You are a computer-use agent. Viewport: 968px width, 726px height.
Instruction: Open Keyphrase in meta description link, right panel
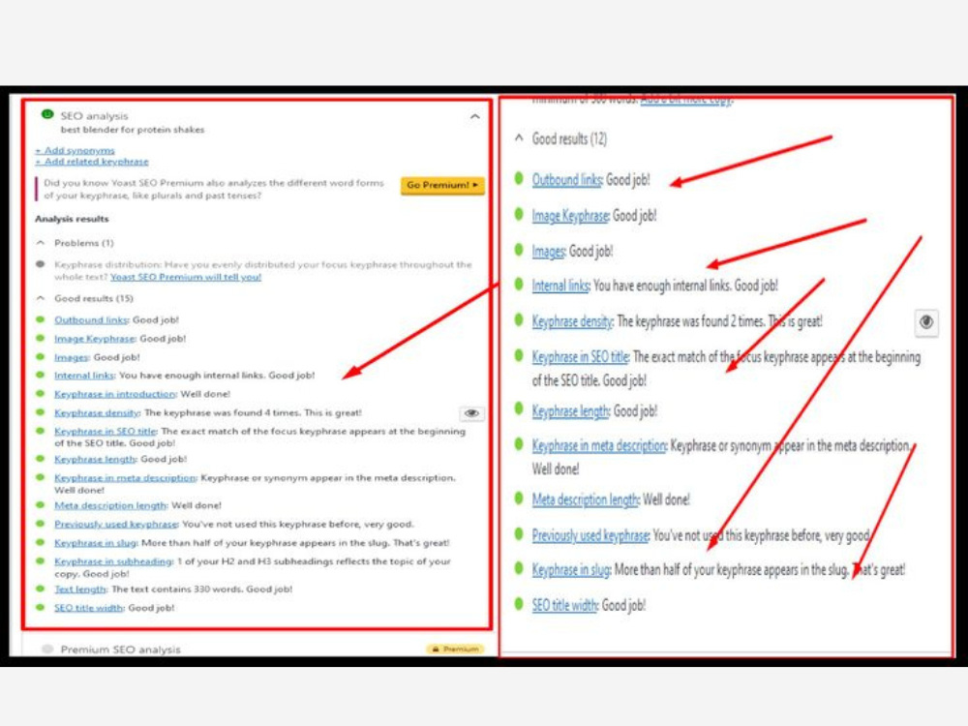click(x=599, y=445)
